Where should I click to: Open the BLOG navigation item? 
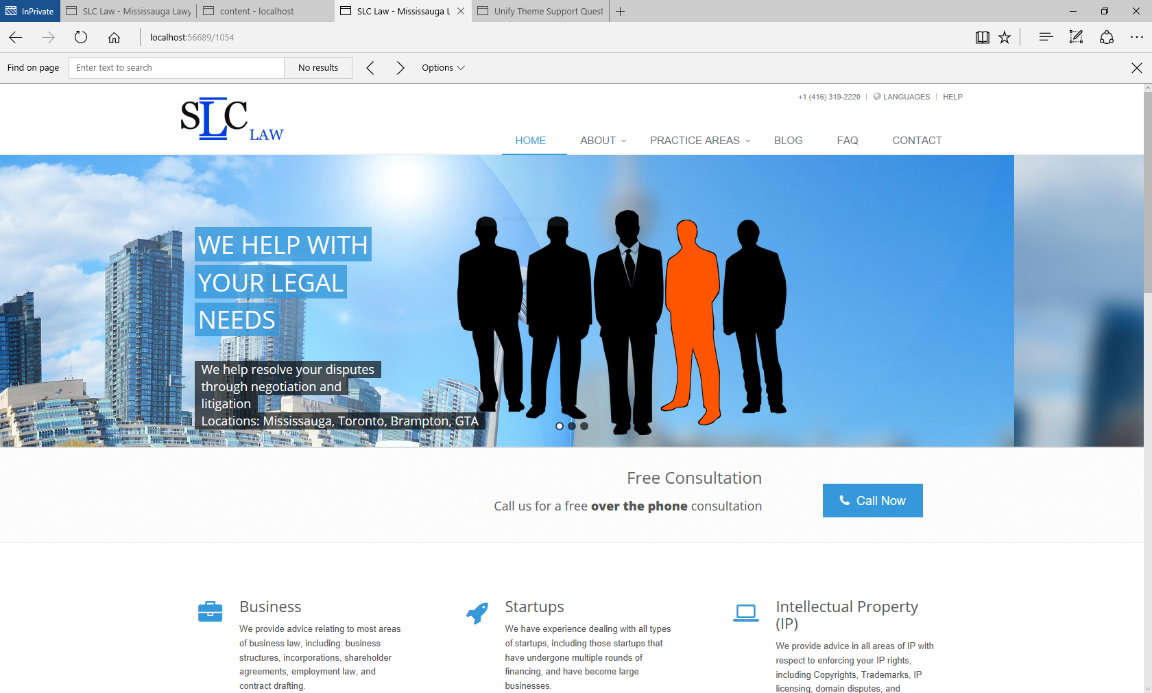788,141
